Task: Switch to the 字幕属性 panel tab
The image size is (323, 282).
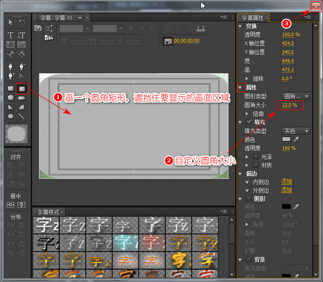Action: 252,18
